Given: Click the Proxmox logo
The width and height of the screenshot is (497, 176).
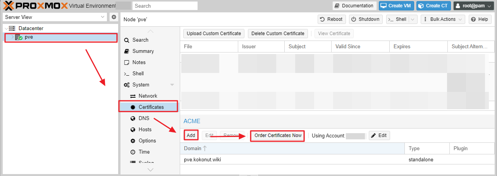Looking at the screenshot, I should 35,6.
